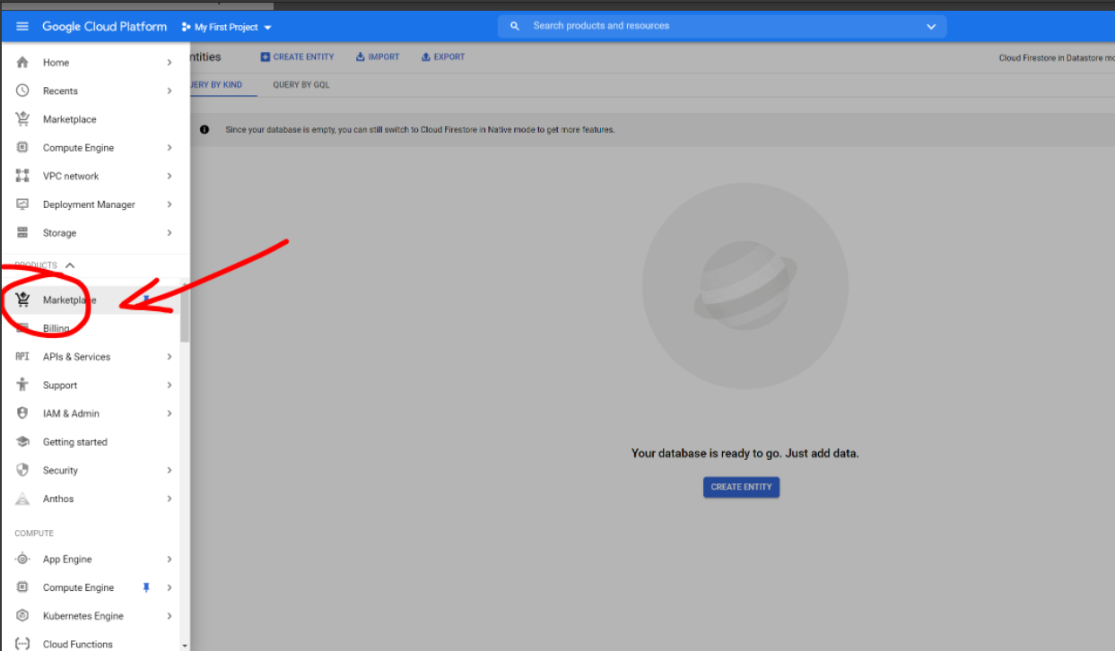1115x651 pixels.
Task: Click the IAM & Admin shield icon
Action: [x=22, y=413]
